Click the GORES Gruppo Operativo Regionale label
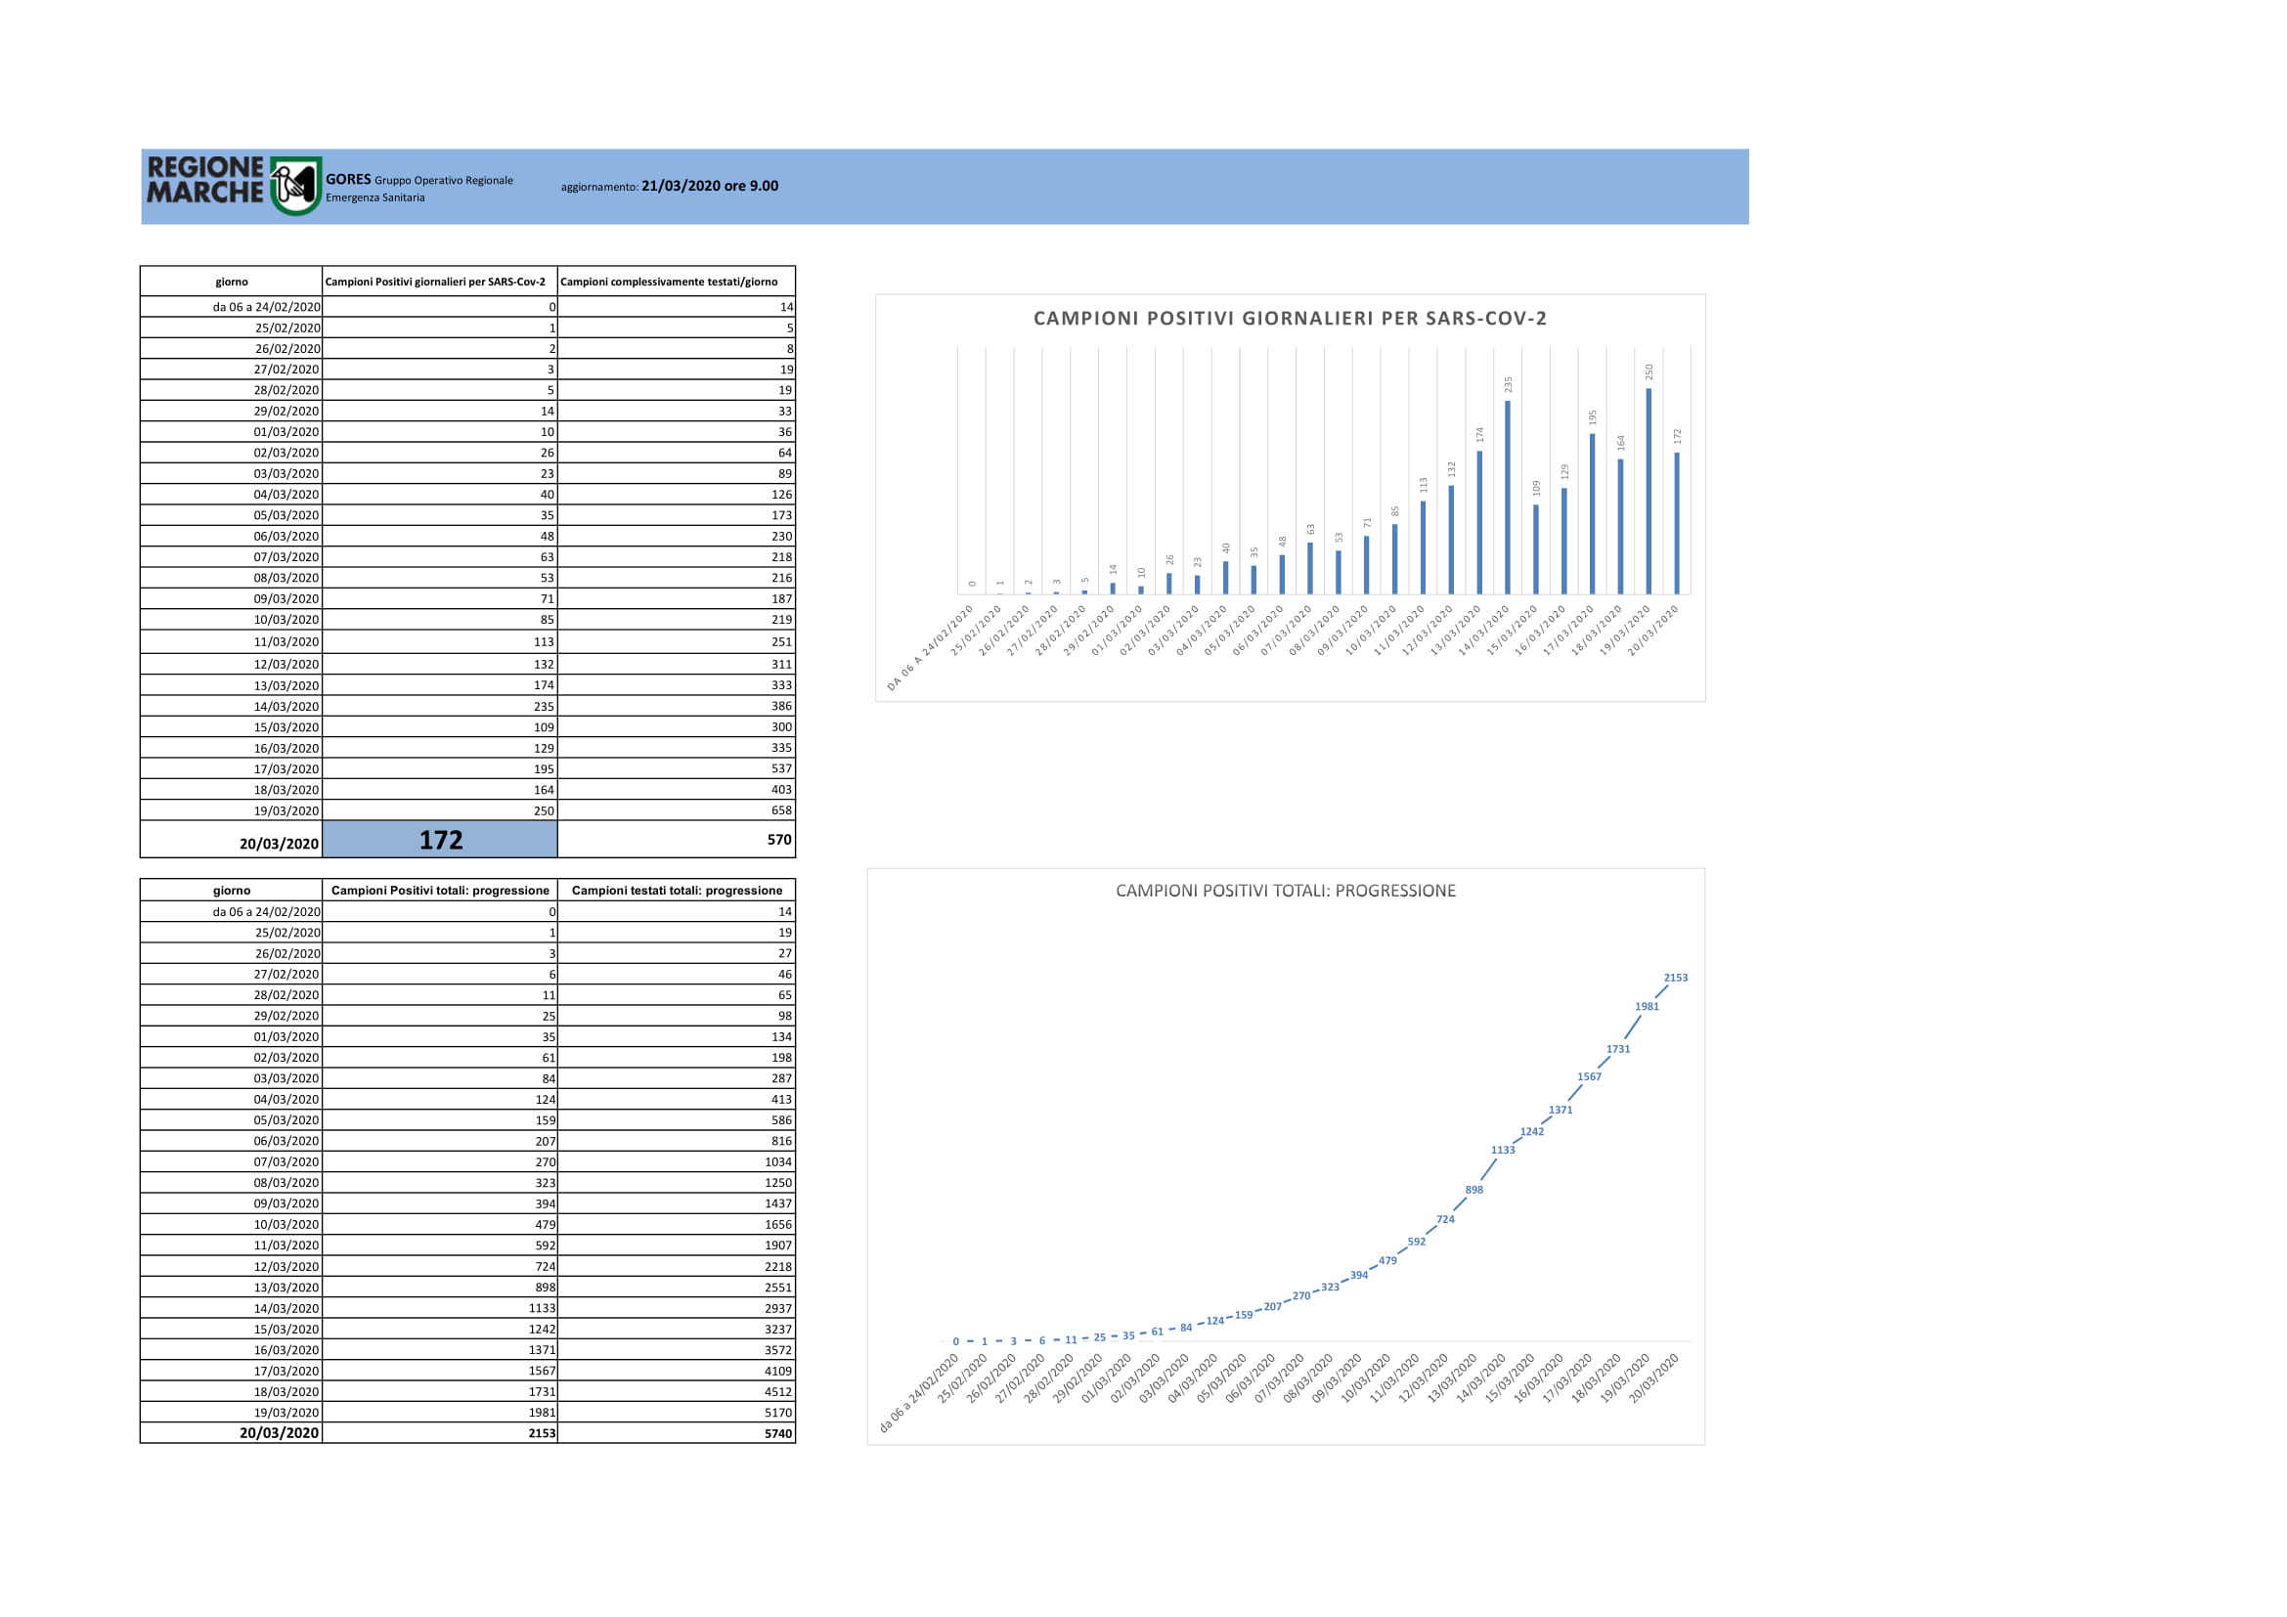This screenshot has height=1617, width=2287. [x=419, y=179]
